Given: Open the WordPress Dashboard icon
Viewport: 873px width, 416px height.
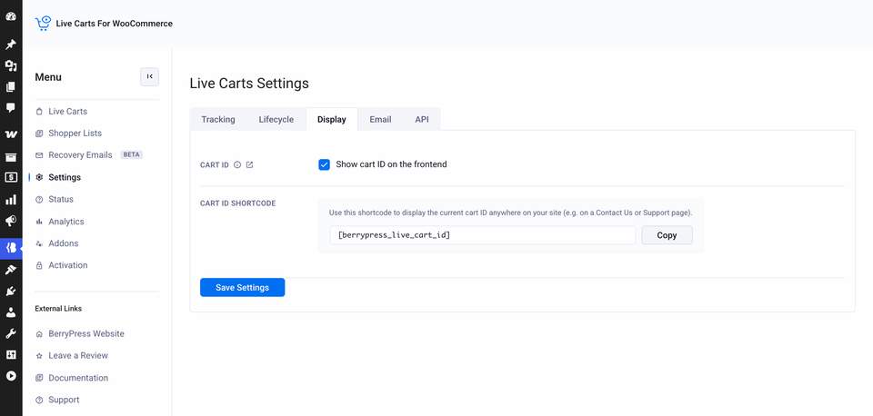Looking at the screenshot, I should click(x=11, y=16).
